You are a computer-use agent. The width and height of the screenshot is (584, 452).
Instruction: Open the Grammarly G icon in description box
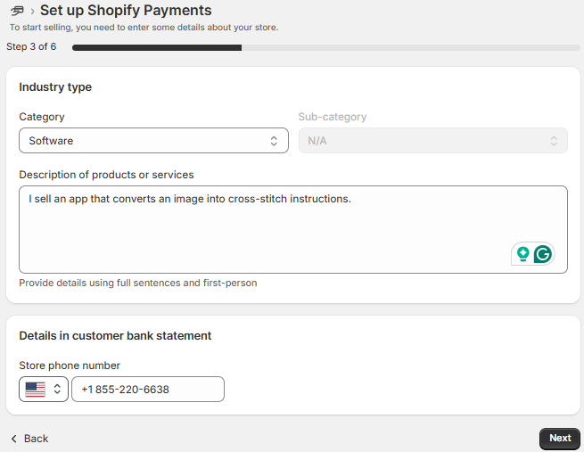pos(542,254)
